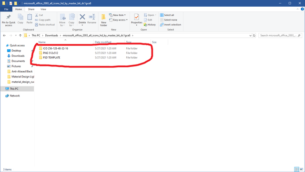This screenshot has height=172, width=305.
Task: Click Paste shortcut in ribbon
Action: click(45, 25)
